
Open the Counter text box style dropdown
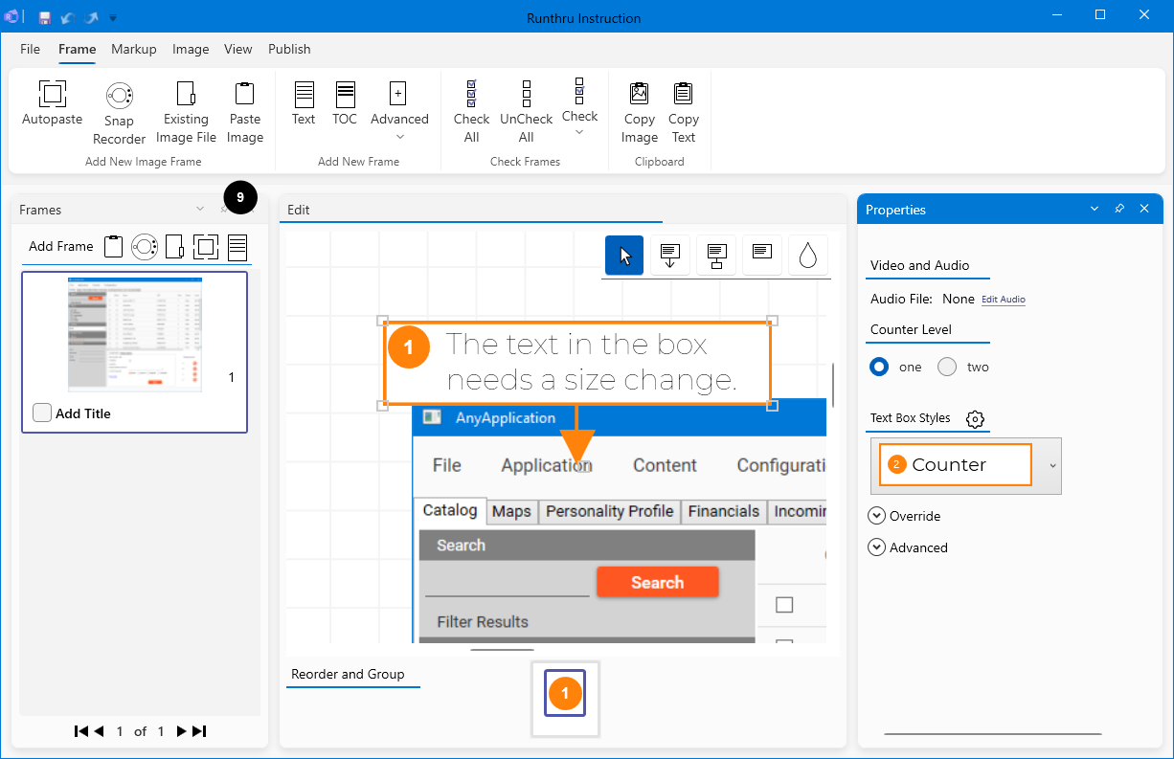tap(1052, 465)
